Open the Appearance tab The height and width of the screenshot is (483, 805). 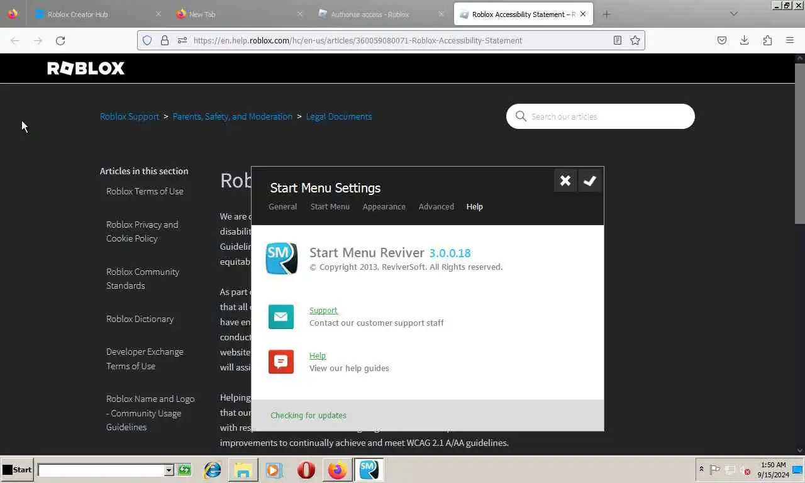click(384, 206)
